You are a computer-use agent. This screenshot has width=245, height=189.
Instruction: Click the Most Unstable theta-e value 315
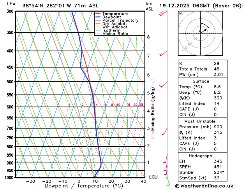tap(218, 132)
